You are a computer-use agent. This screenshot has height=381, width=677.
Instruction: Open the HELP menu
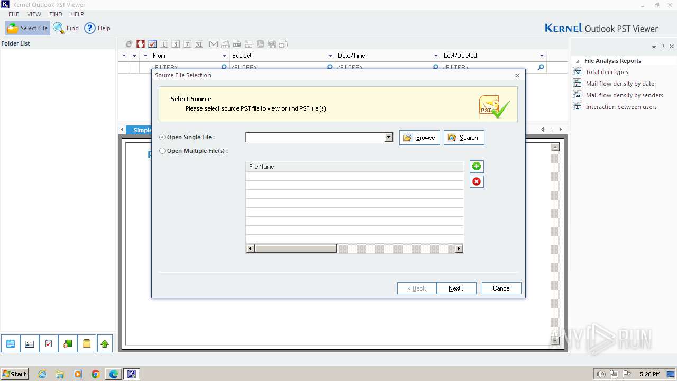[x=77, y=14]
